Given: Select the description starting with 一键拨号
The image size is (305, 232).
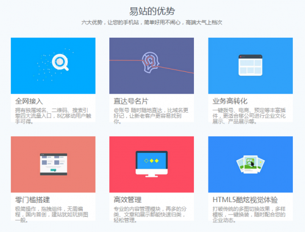Looking at the screenshot, I should point(249,116).
